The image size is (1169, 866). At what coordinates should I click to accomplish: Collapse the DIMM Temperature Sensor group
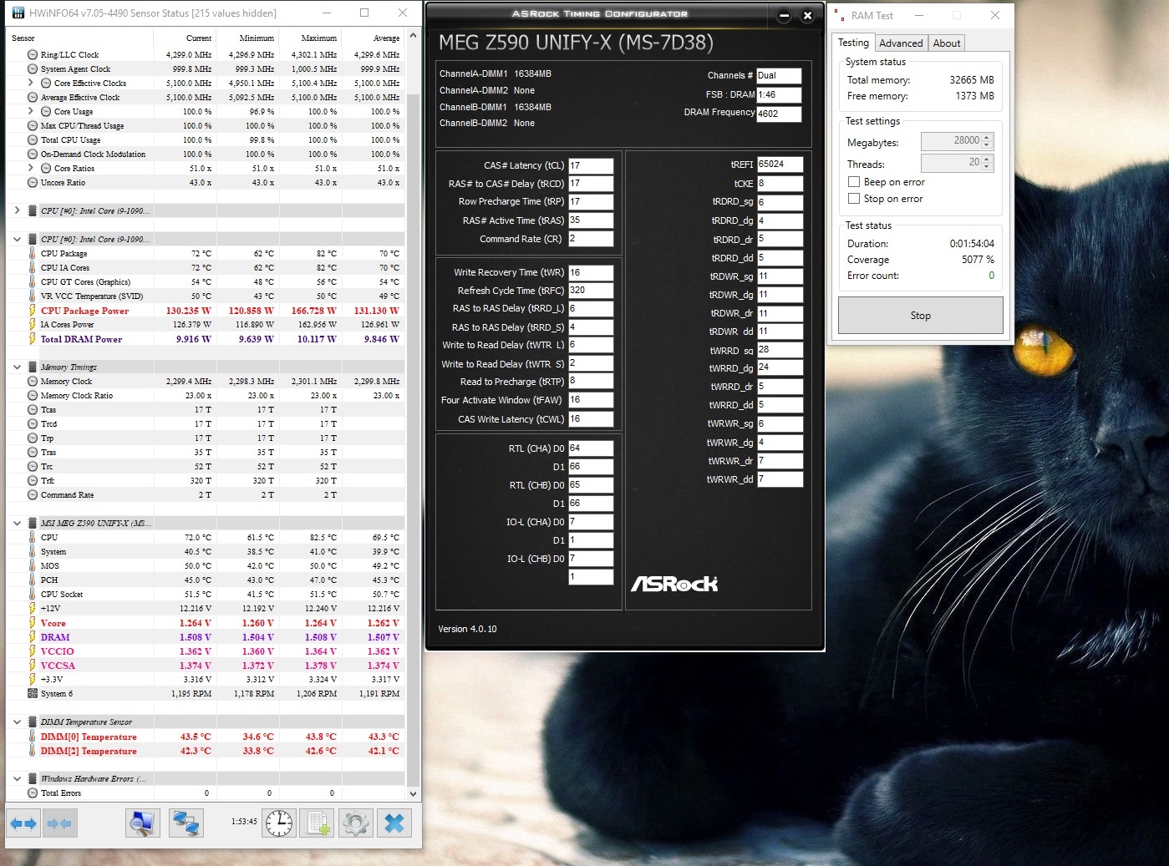(17, 722)
